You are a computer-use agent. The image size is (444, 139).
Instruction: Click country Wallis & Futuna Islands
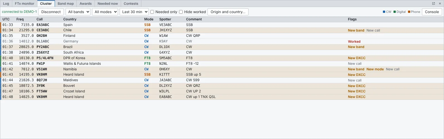tap(82, 64)
